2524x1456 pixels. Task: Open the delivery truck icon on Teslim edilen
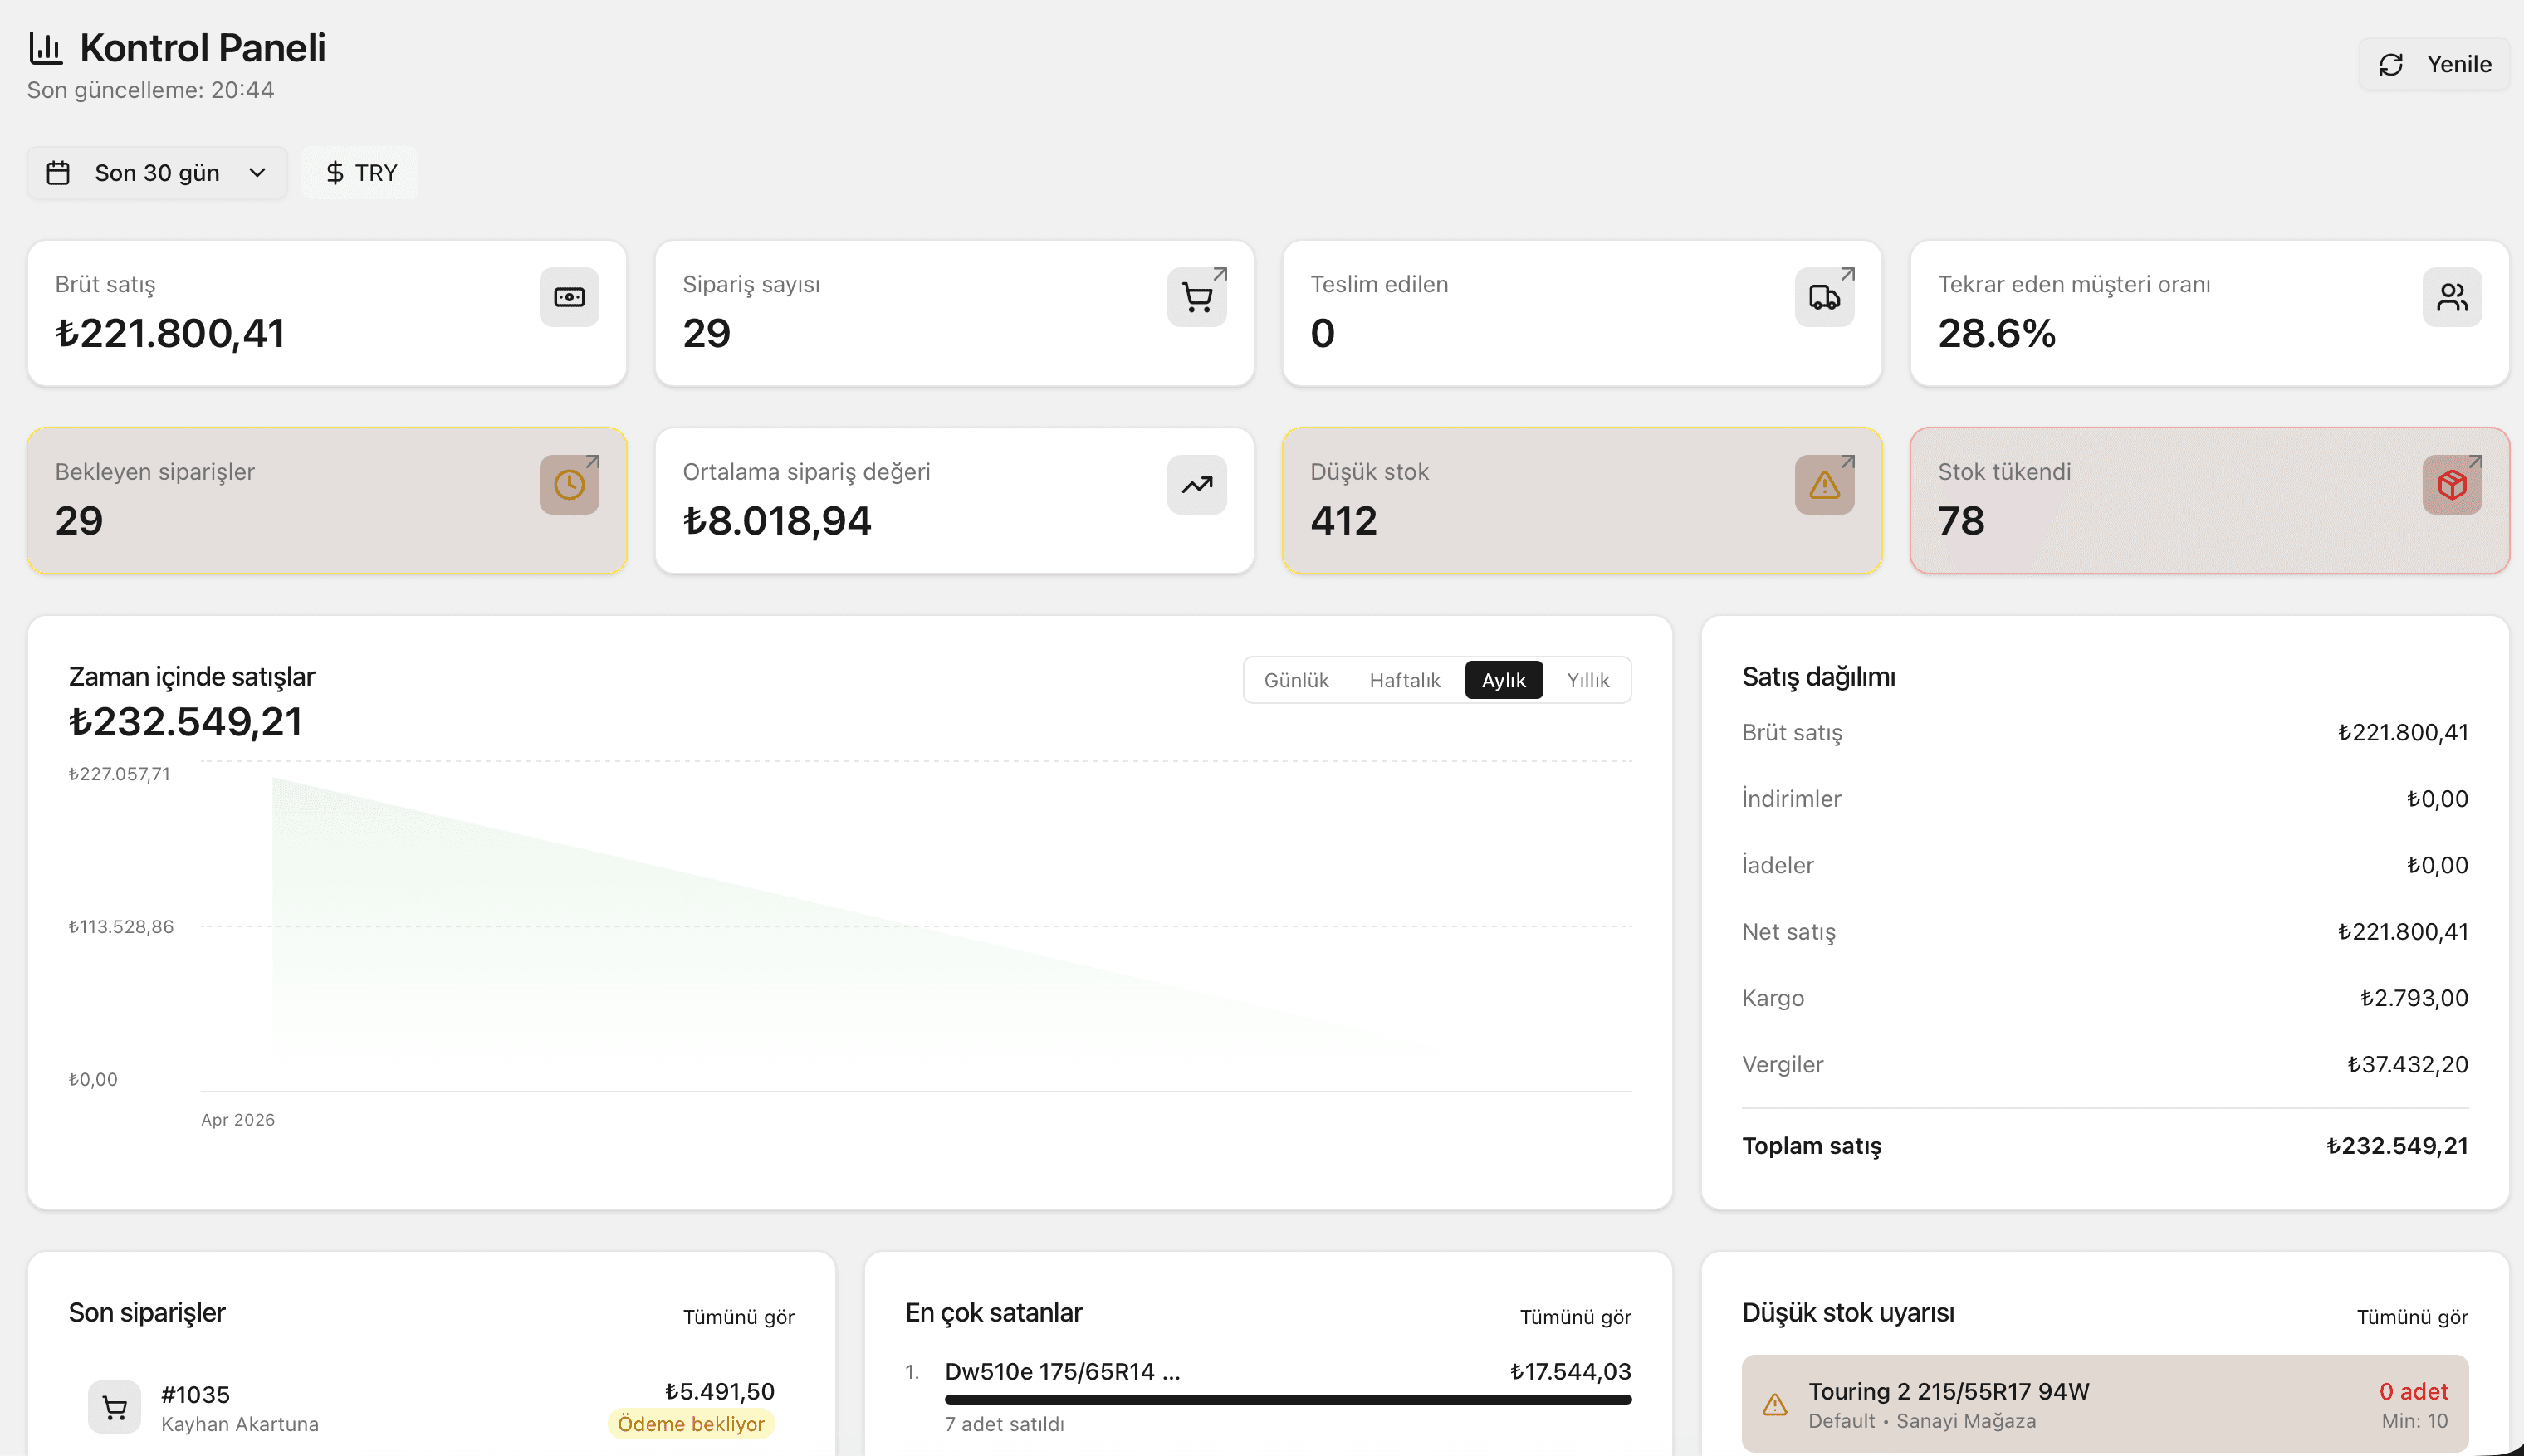pyautogui.click(x=1824, y=297)
